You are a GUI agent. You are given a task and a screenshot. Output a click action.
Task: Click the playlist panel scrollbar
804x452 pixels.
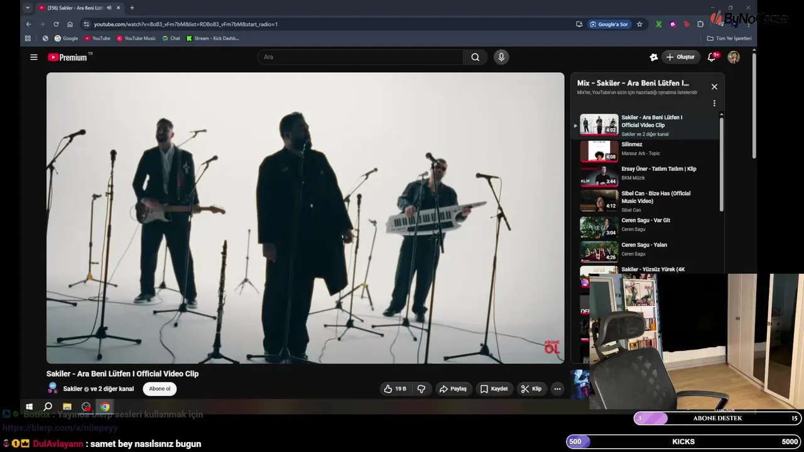click(x=721, y=163)
